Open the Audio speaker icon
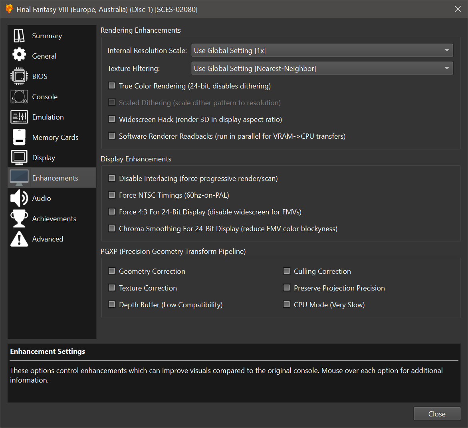The height and width of the screenshot is (428, 468). pyautogui.click(x=19, y=198)
